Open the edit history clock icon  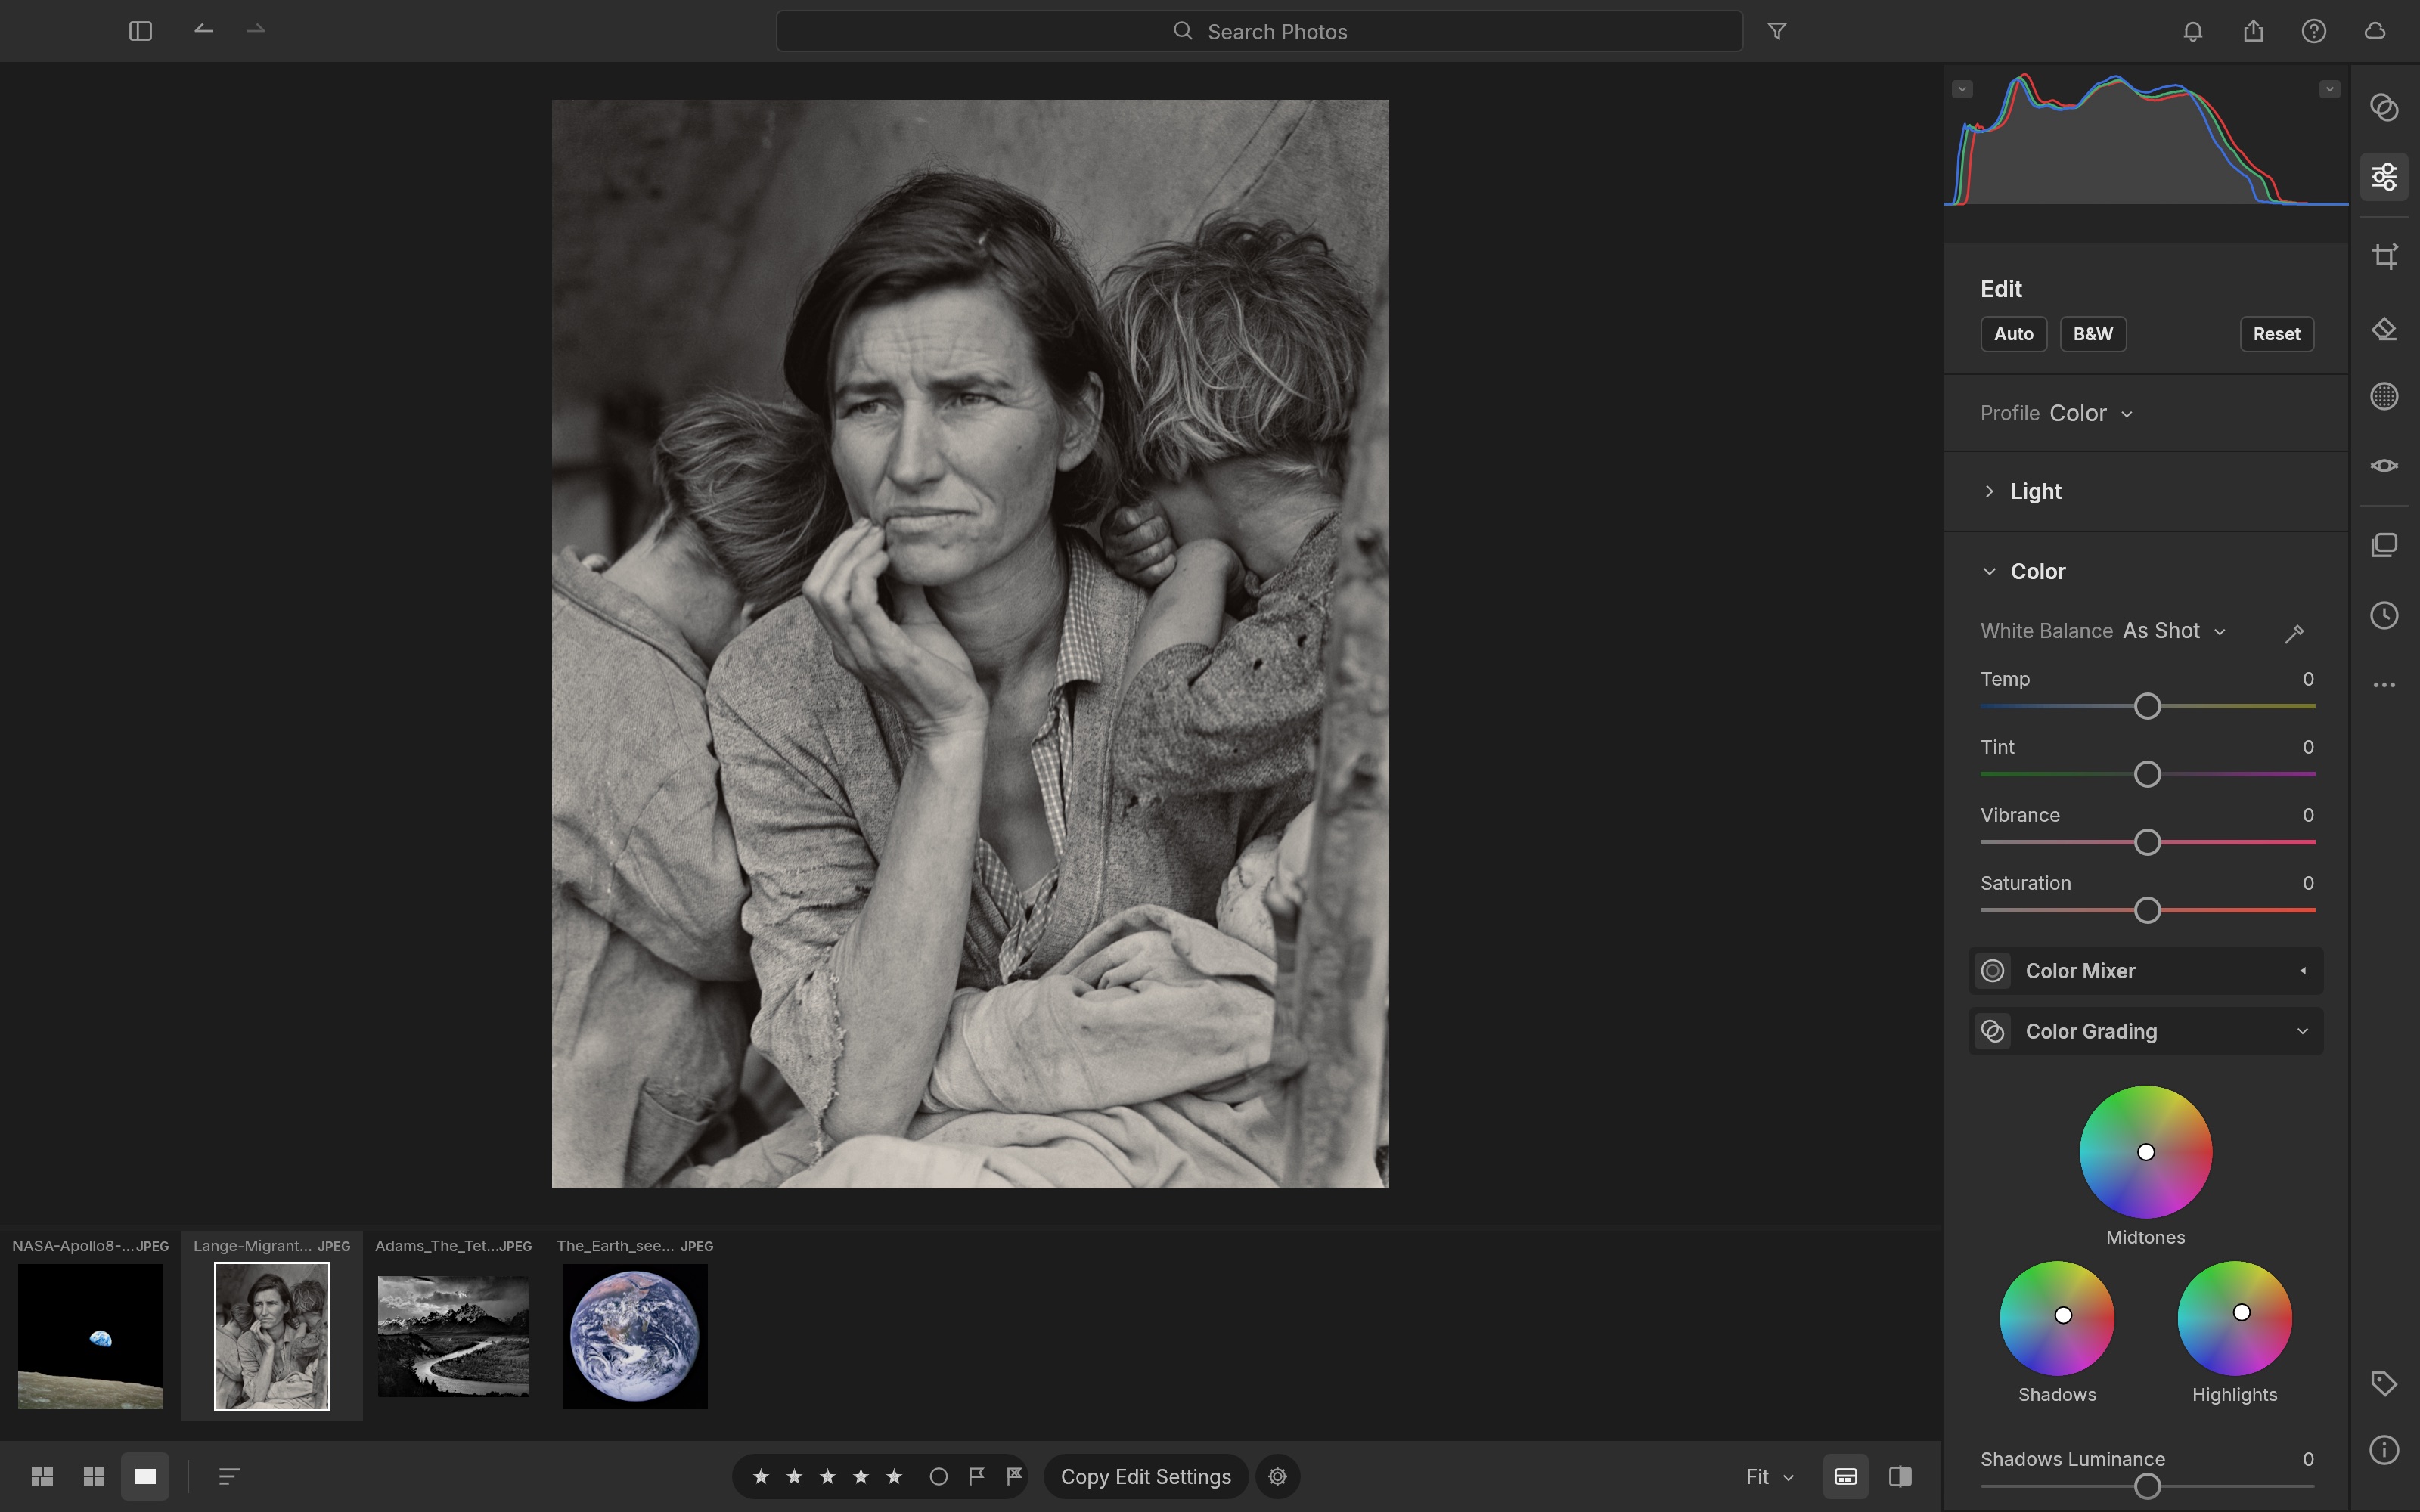2384,615
